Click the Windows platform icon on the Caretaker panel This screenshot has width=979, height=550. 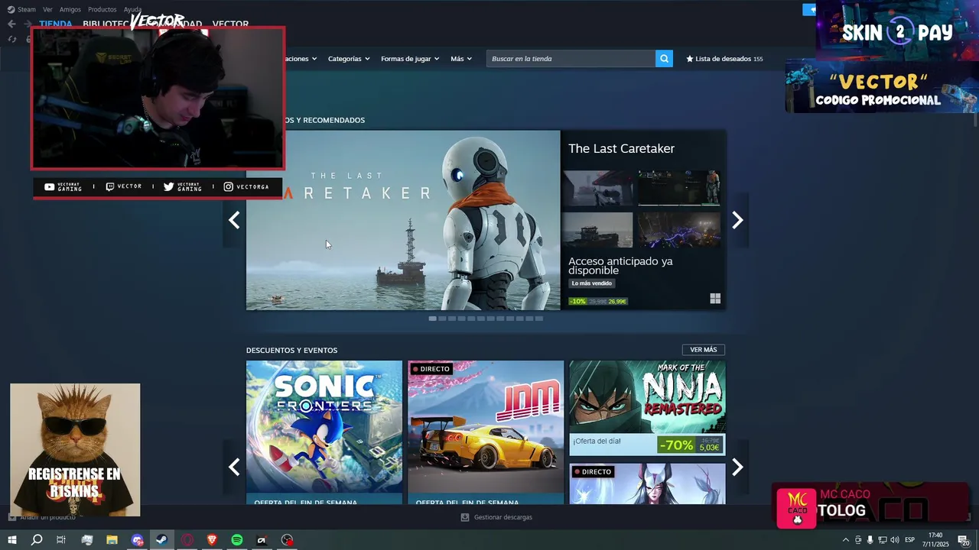point(715,299)
